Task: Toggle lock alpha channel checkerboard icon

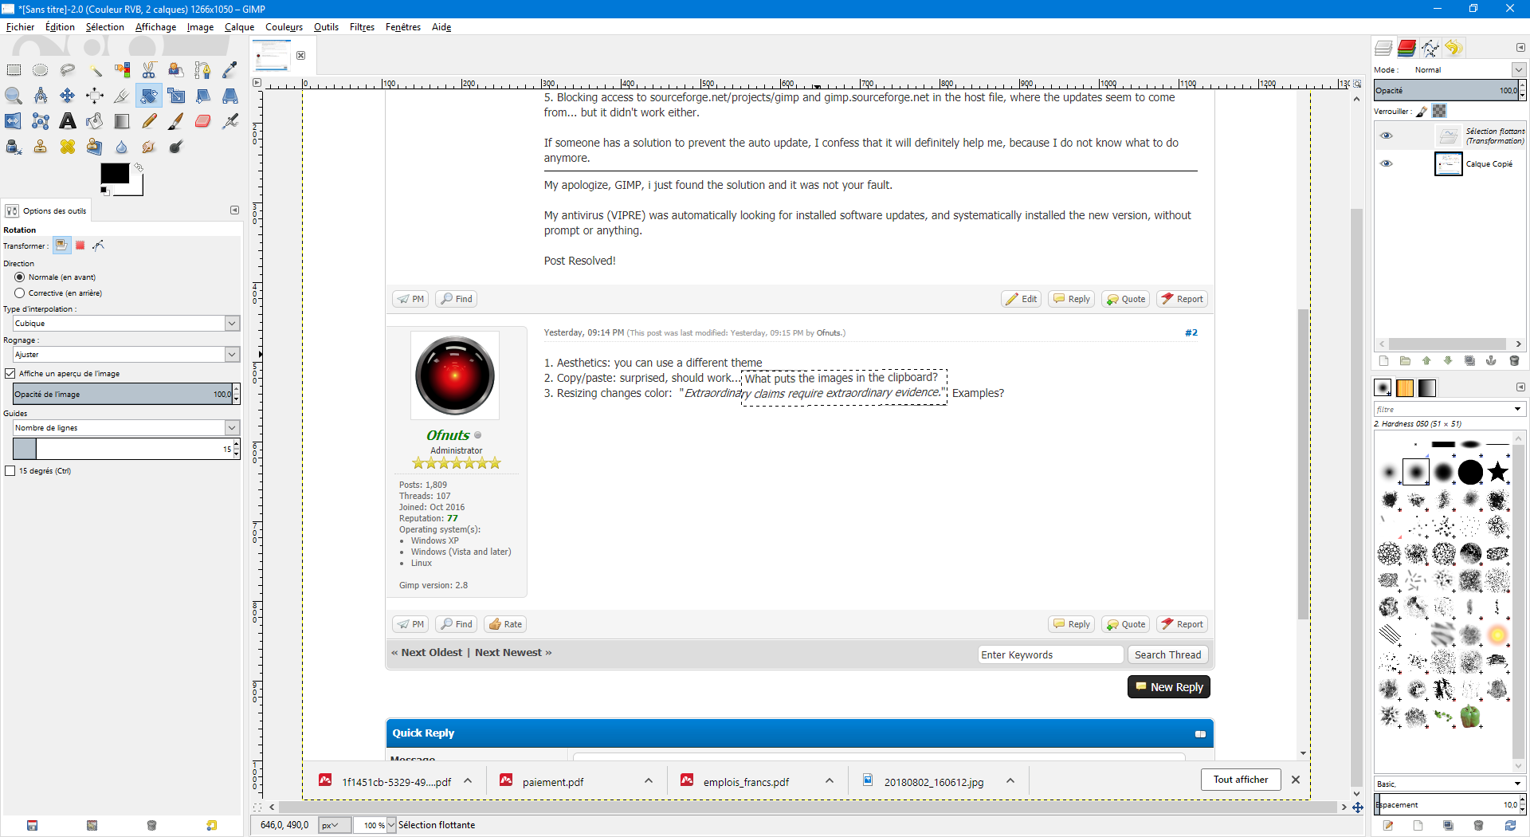Action: [x=1439, y=111]
